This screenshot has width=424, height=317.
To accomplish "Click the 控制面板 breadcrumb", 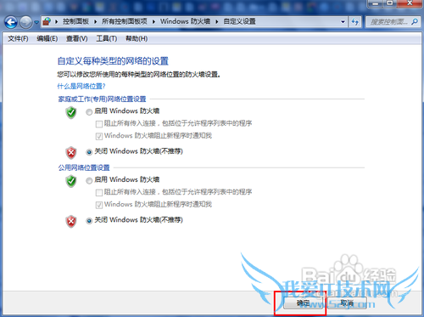I will (75, 21).
